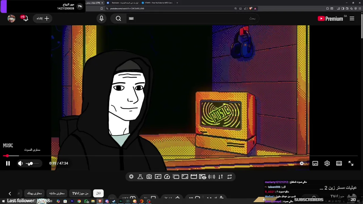363x204 pixels.
Task: Click the sparkle enhance frame icon
Action: 158,177
